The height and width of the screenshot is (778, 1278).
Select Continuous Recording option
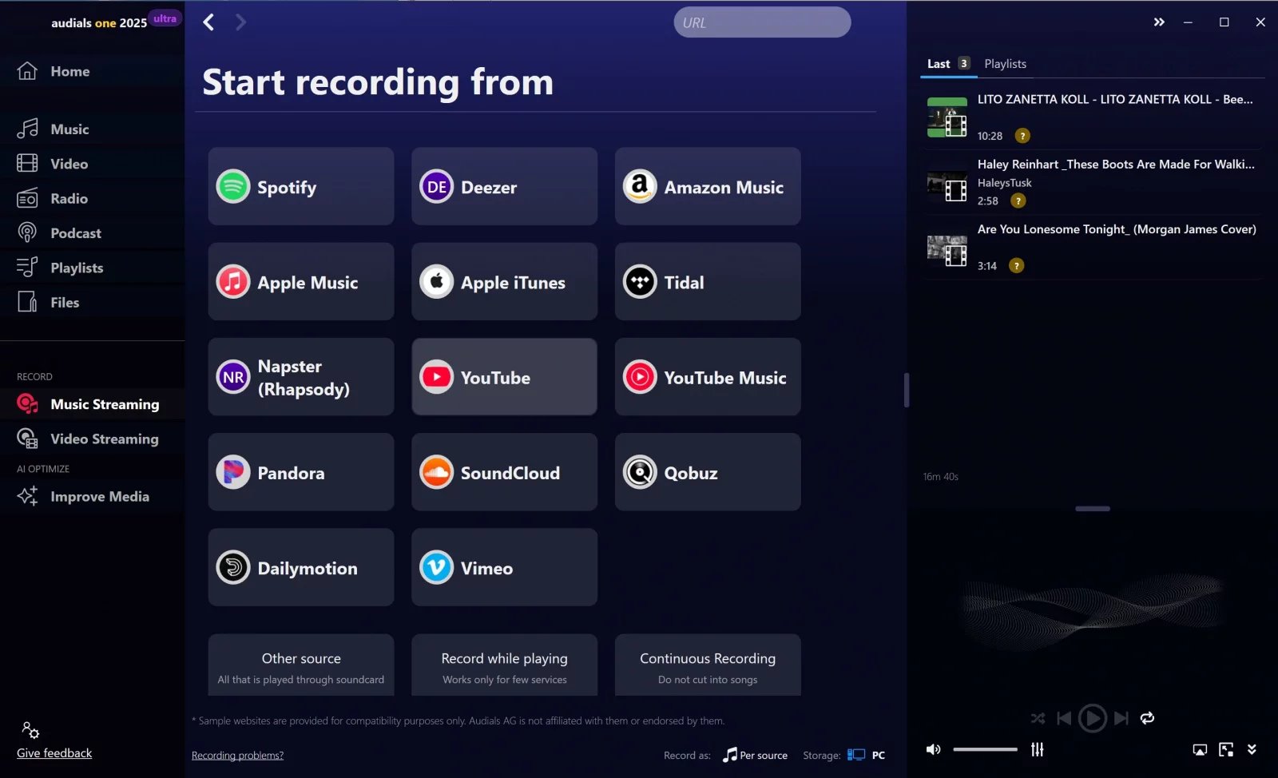pos(708,665)
